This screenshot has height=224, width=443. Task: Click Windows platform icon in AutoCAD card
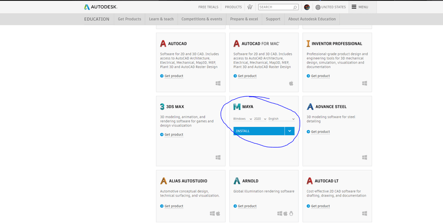point(218,83)
